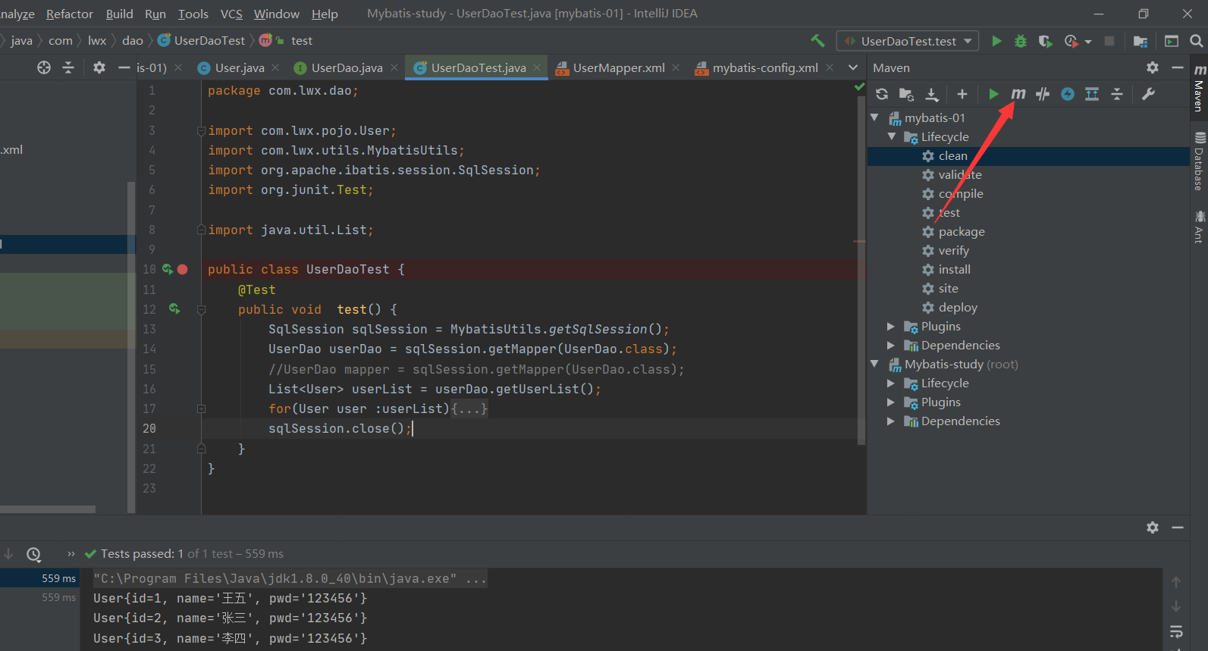Screen dimensions: 1208x651
Task: Generate sources and update folders in Maven
Action: (906, 94)
